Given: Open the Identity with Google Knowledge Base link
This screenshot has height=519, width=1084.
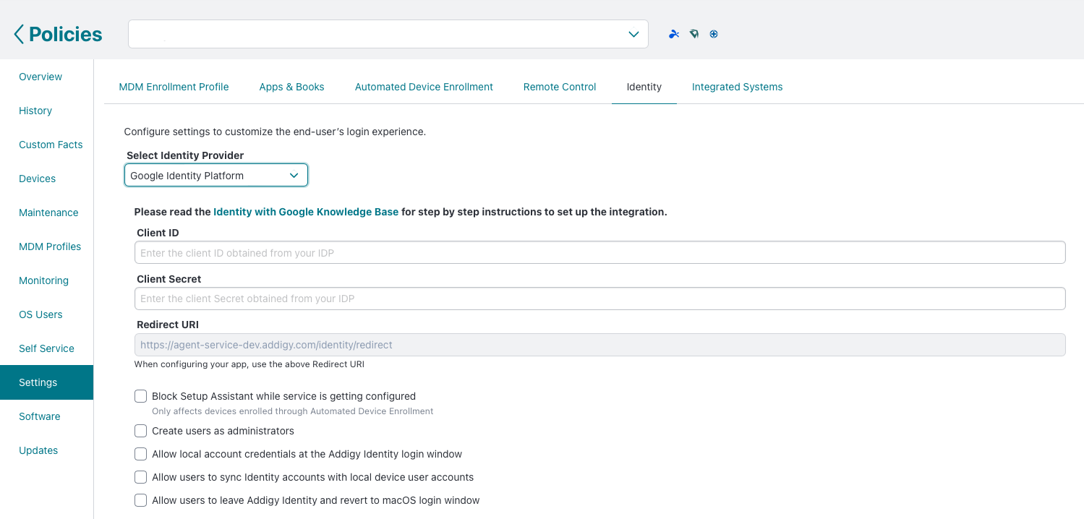Looking at the screenshot, I should tap(306, 212).
